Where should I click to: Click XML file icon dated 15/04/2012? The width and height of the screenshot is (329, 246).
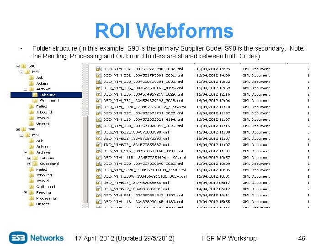coord(99,183)
